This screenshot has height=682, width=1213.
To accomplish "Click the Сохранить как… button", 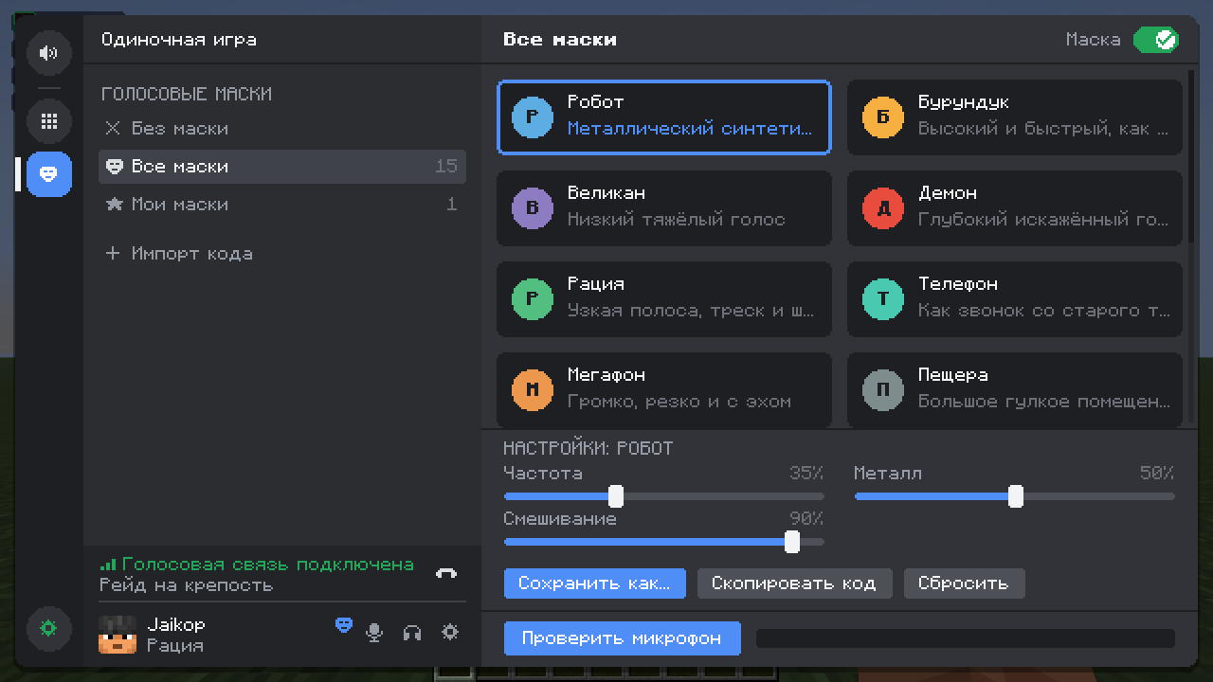I will 595,583.
